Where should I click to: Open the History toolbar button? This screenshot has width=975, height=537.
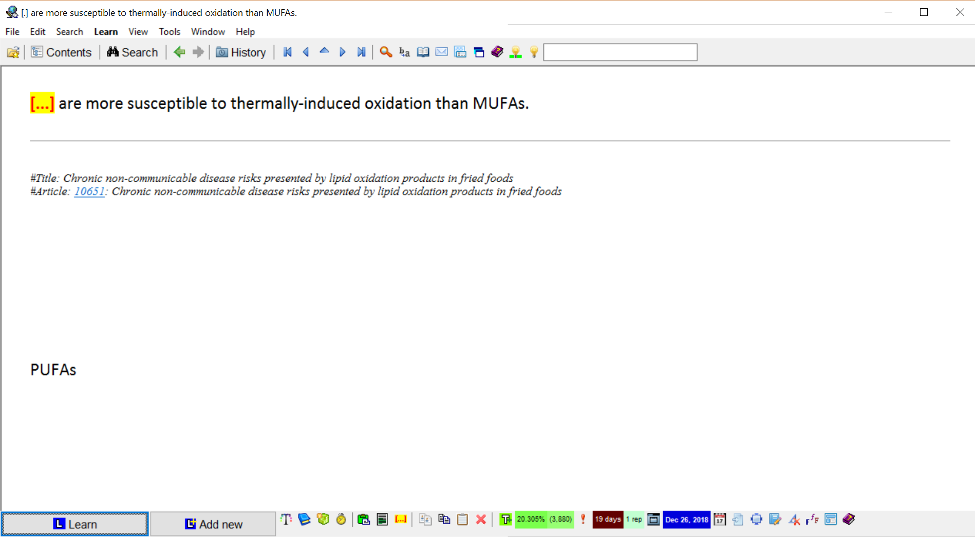click(241, 52)
